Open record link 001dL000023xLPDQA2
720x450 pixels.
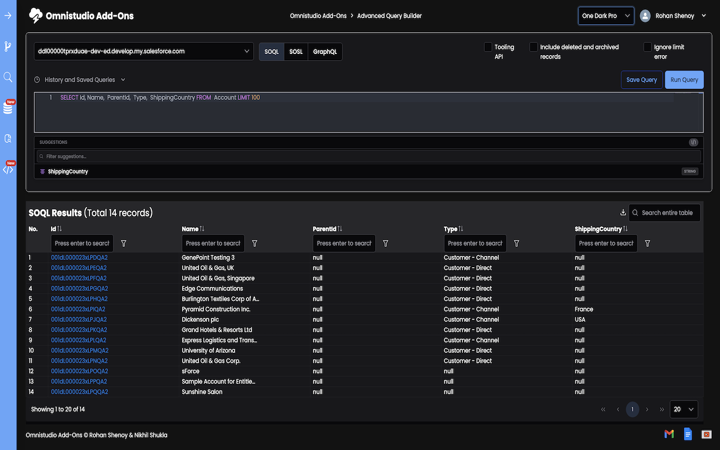(x=79, y=258)
